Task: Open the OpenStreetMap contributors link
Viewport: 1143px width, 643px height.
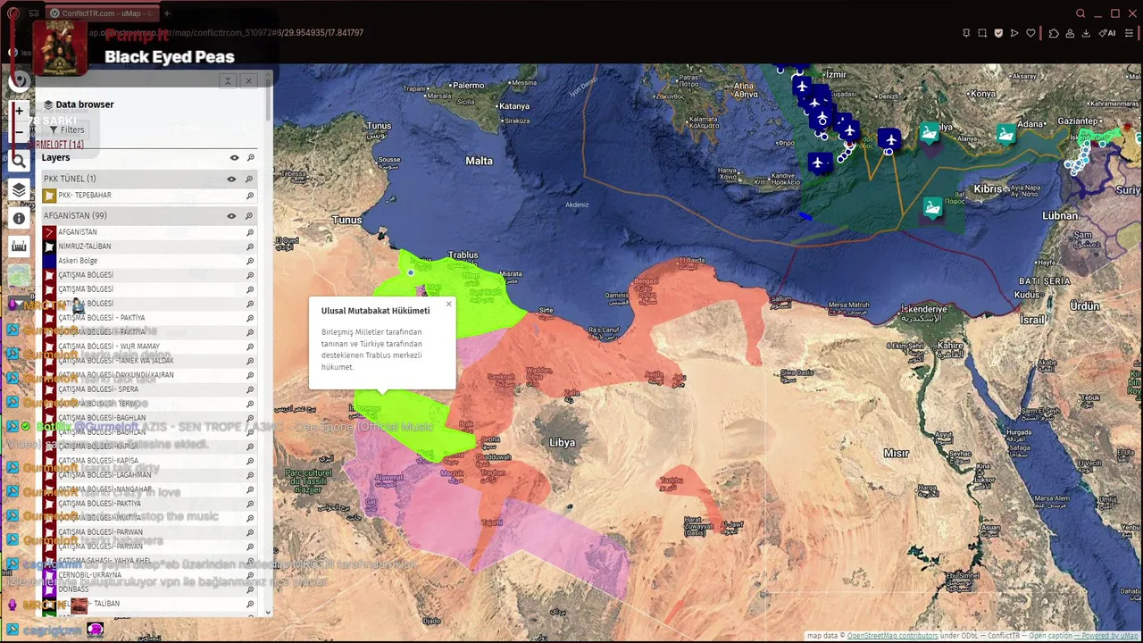Action: pyautogui.click(x=892, y=636)
